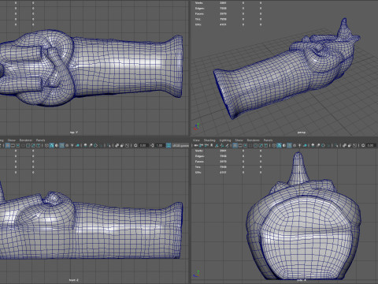Click X-ray joints icon in front view toolbar

point(127,145)
